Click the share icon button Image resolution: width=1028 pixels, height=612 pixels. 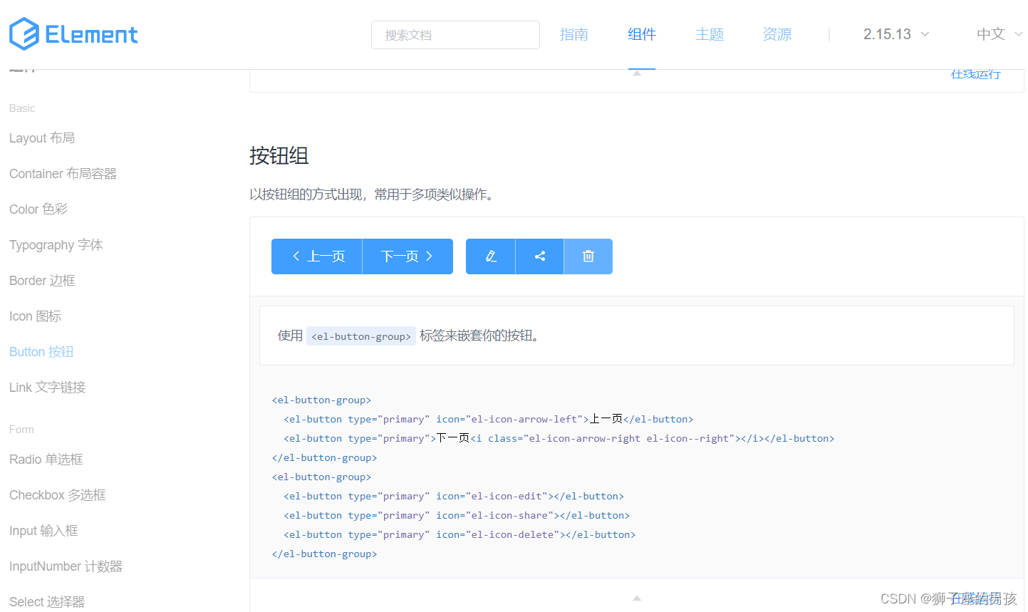[x=540, y=256]
